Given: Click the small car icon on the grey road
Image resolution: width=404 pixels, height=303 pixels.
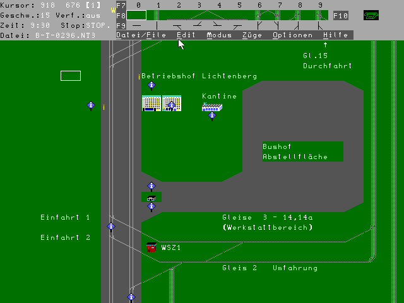Looking at the screenshot, I should (x=151, y=196).
